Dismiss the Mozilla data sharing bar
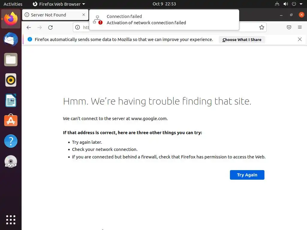The width and height of the screenshot is (307, 230). [300, 39]
